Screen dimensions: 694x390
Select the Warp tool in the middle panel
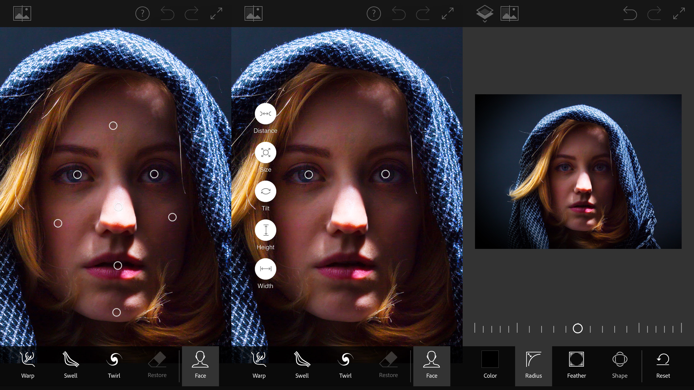point(259,366)
